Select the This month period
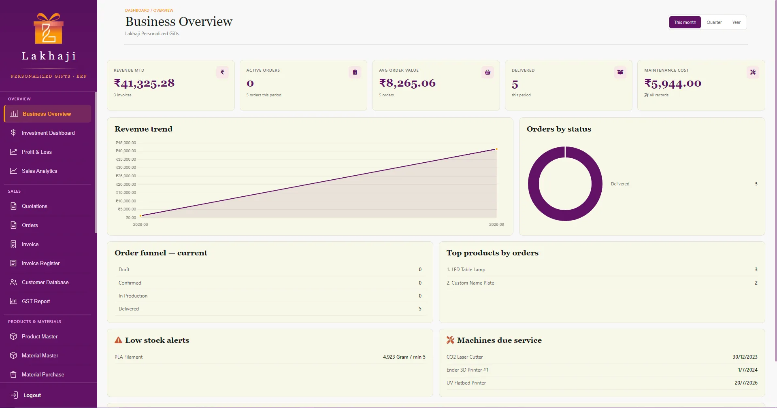The width and height of the screenshot is (777, 408). click(685, 22)
